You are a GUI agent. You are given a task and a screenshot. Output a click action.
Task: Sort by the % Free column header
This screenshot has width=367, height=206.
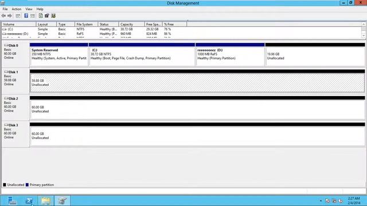(x=174, y=24)
